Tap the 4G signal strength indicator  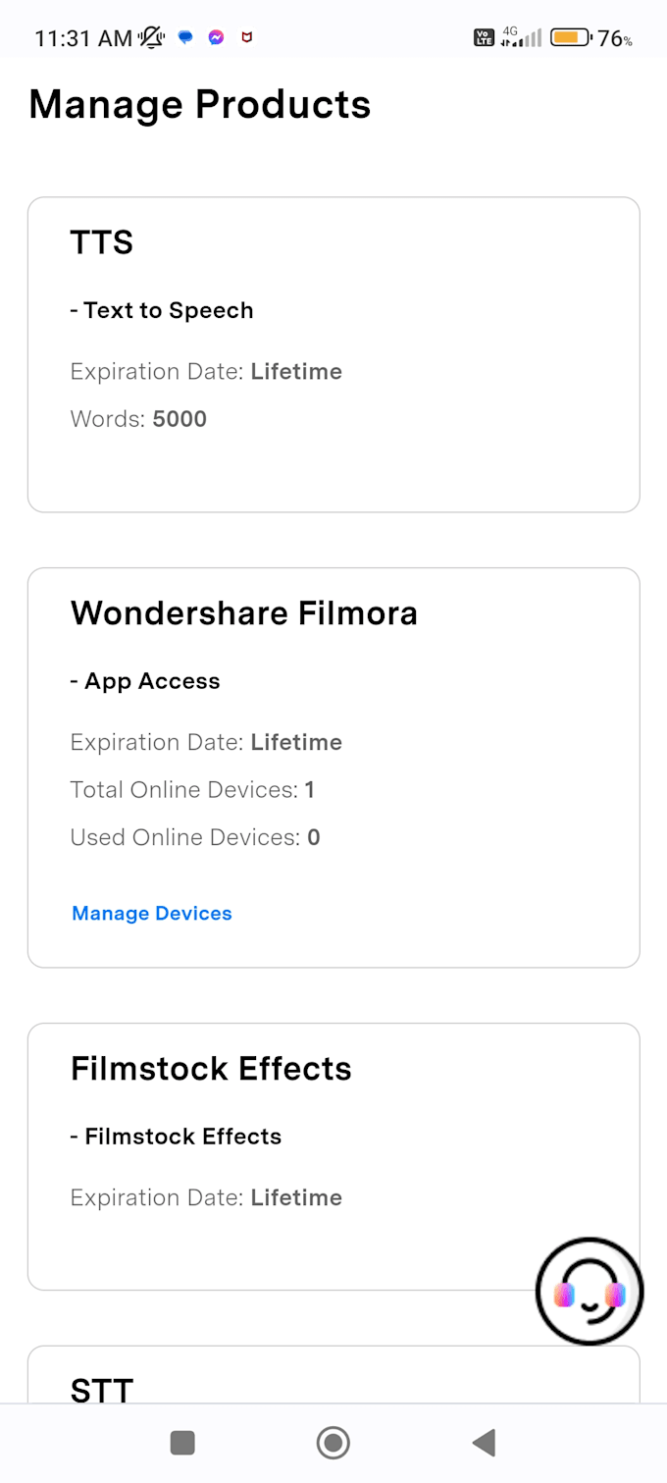(521, 37)
